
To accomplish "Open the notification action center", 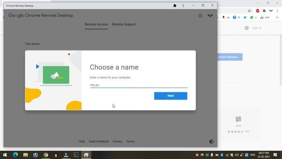I will tap(275, 155).
